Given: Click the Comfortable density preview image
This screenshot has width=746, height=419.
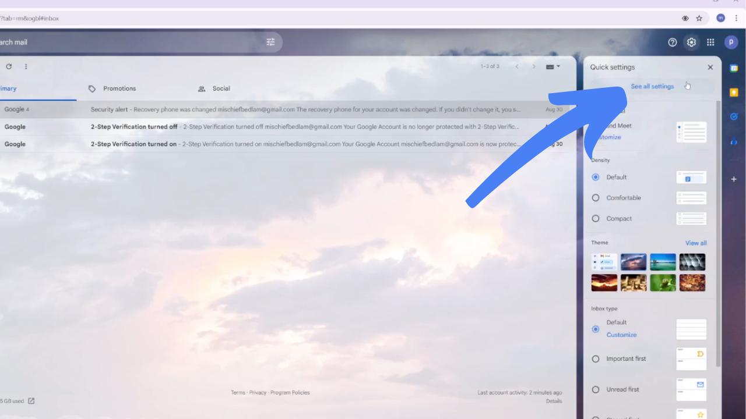Looking at the screenshot, I should pyautogui.click(x=691, y=198).
